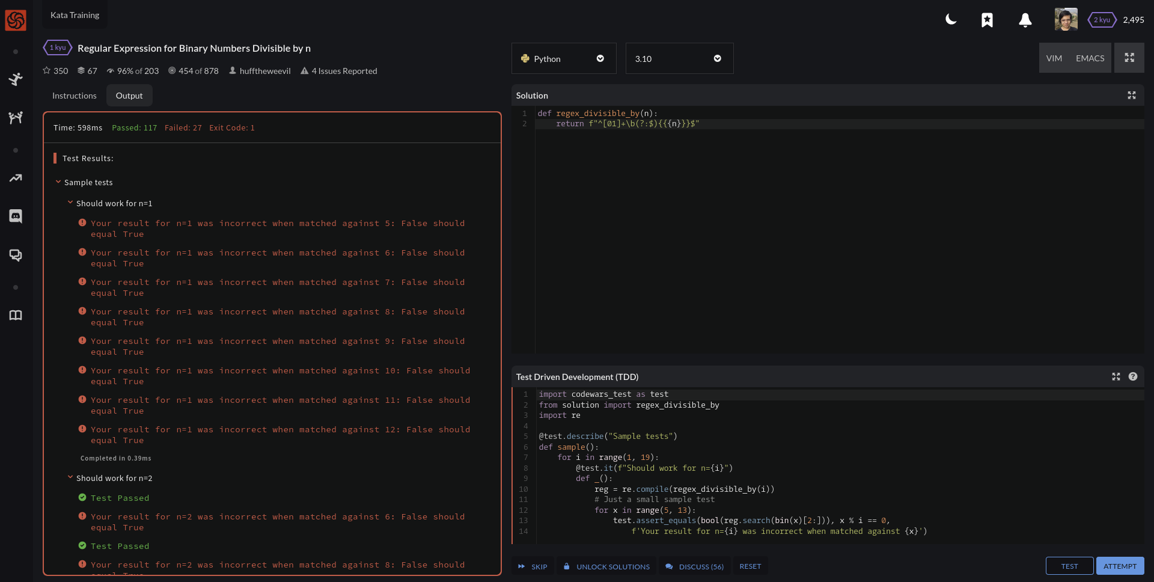Open the user profile avatar
This screenshot has width=1154, height=582.
pos(1066,19)
